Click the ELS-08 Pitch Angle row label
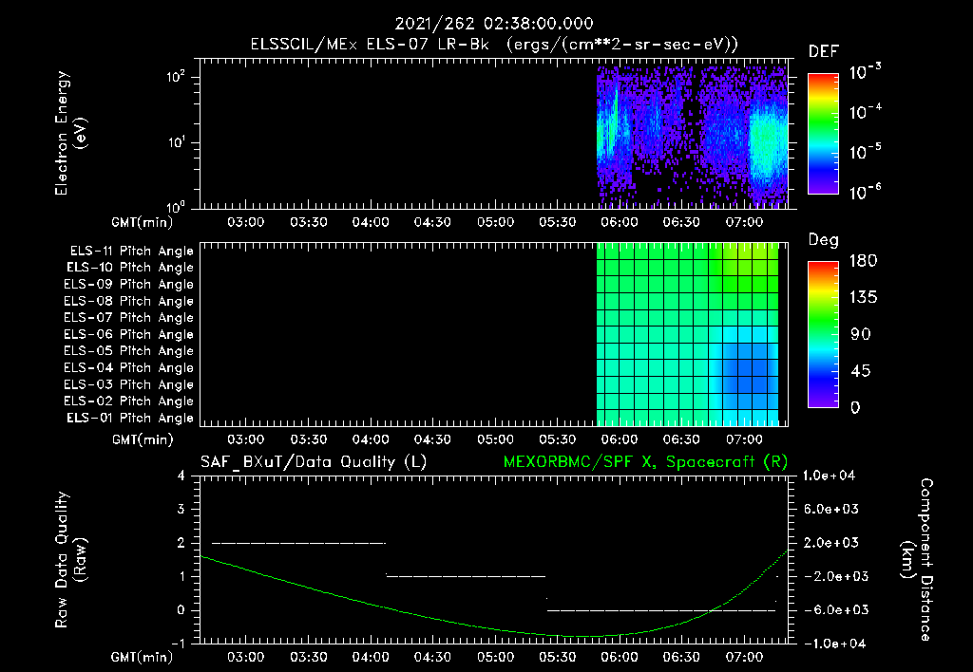This screenshot has height=672, width=973. coord(128,301)
